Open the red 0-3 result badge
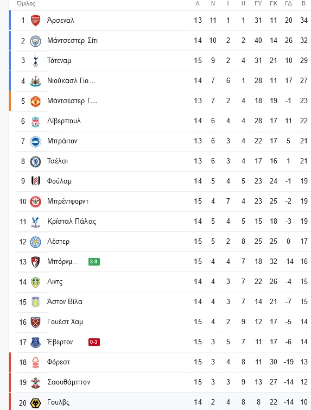 coord(94,342)
